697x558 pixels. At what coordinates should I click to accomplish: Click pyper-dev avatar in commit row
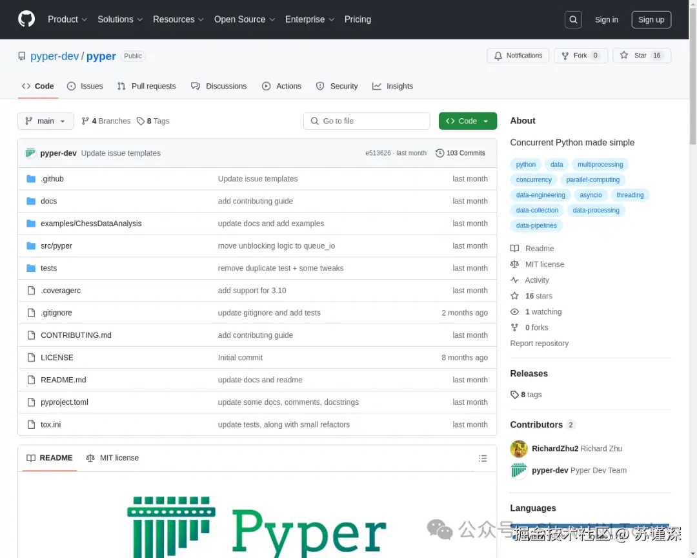coord(30,153)
